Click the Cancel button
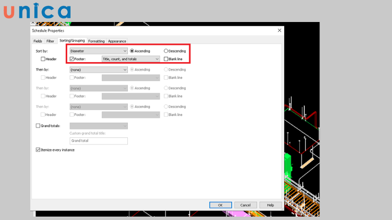This screenshot has height=220, width=392. tap(245, 205)
